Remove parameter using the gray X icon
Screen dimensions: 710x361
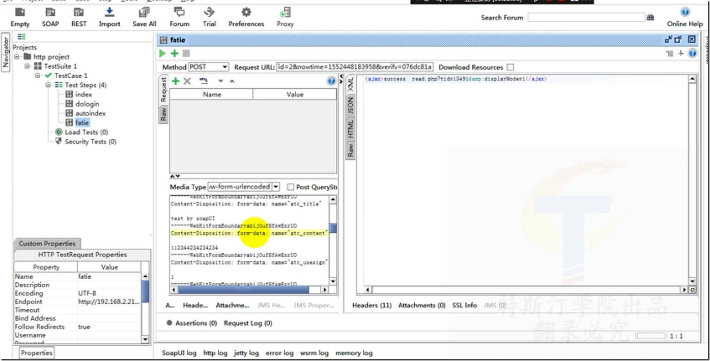187,81
